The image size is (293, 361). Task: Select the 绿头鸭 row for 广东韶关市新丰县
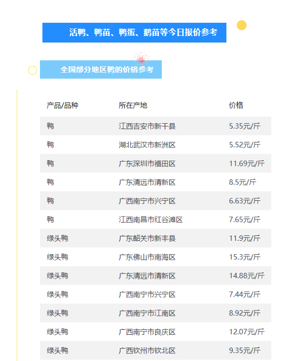tap(155, 238)
